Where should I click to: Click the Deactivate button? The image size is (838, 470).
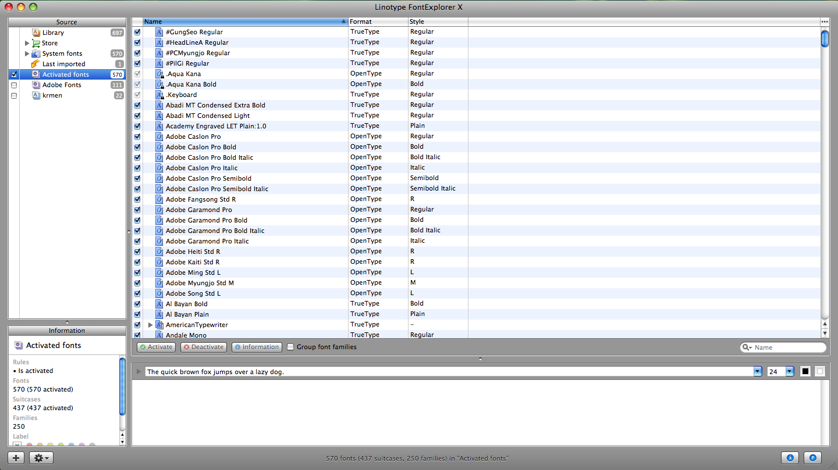[203, 347]
